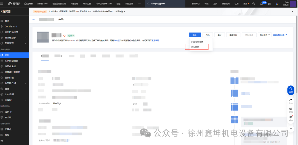Click the 重置密码 link in the description
The image size is (298, 145).
coord(155,40)
